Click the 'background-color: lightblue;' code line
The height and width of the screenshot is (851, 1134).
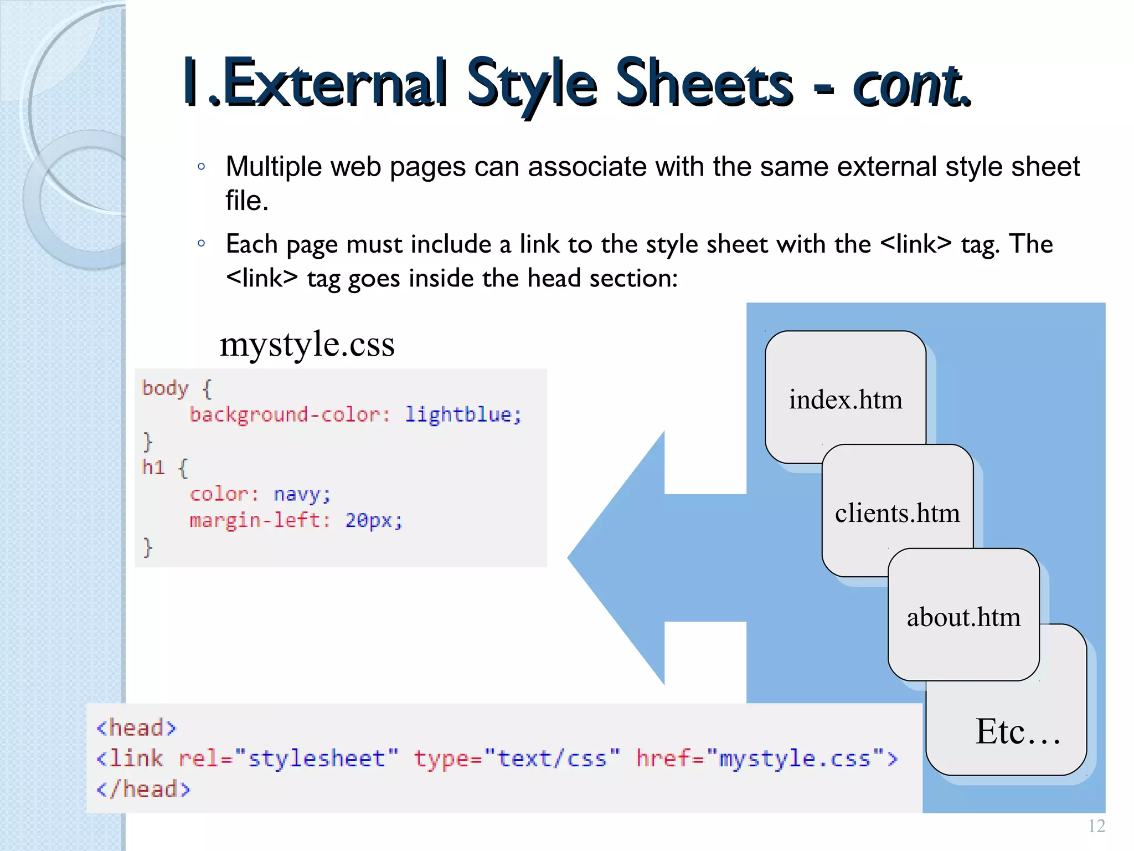(355, 414)
